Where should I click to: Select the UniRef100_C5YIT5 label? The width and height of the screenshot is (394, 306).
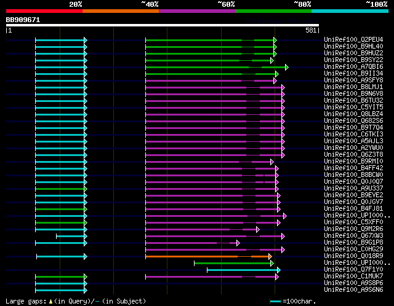(353, 107)
